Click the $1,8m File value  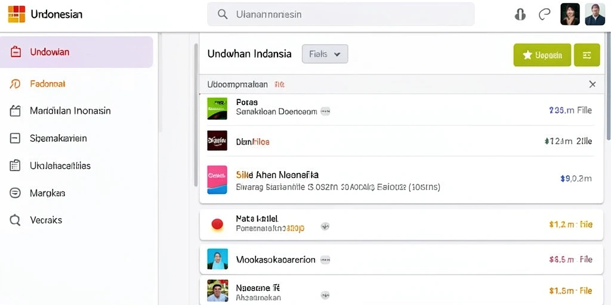[x=571, y=291]
